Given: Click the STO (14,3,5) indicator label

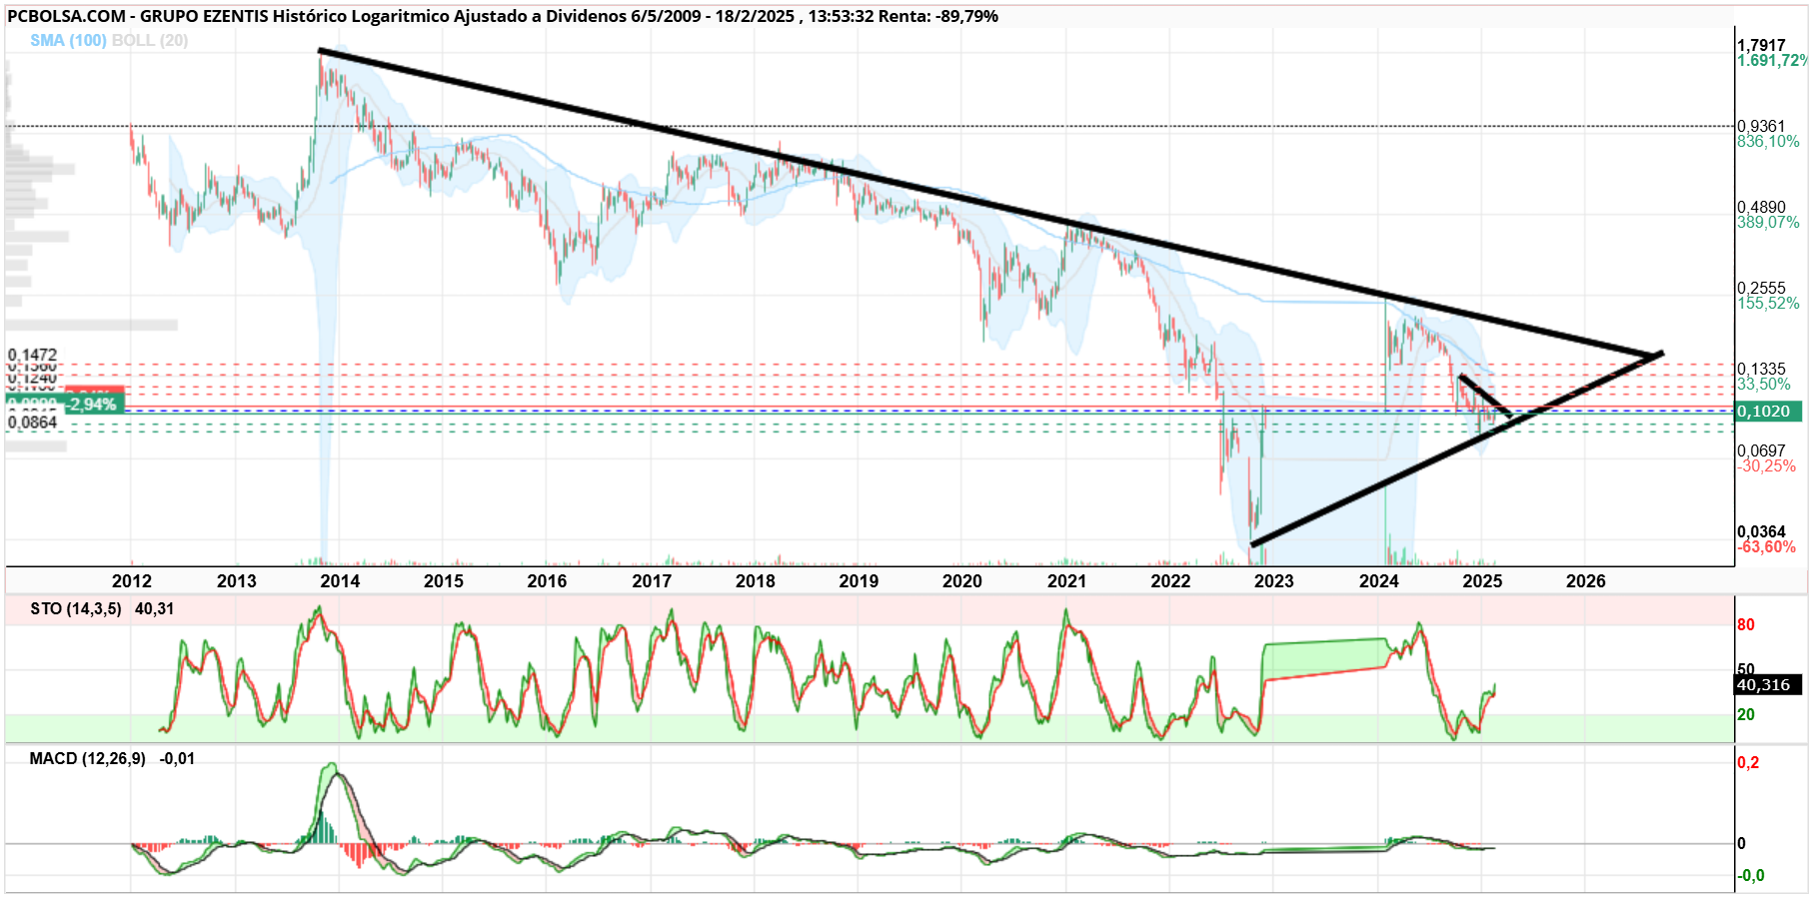Looking at the screenshot, I should pos(76,609).
